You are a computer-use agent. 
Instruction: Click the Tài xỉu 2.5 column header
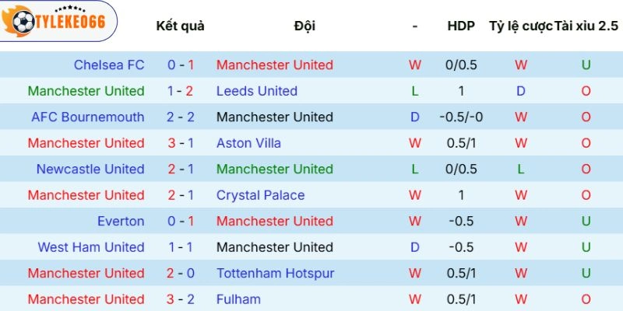(x=586, y=26)
